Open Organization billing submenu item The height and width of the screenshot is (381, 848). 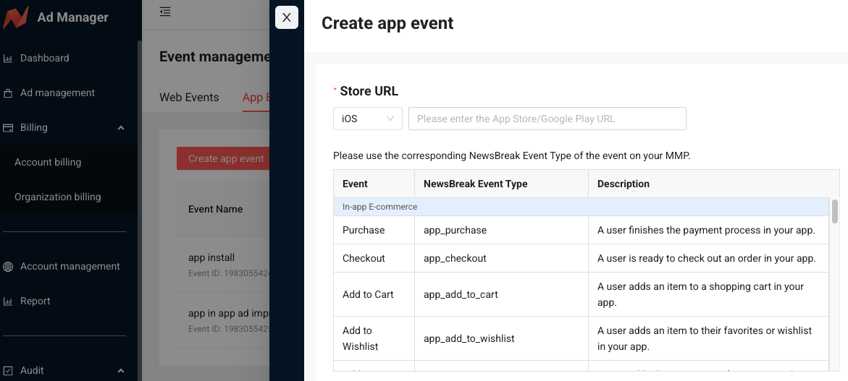click(58, 197)
